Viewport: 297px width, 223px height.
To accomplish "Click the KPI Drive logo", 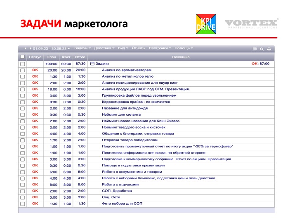I will click(206, 24).
